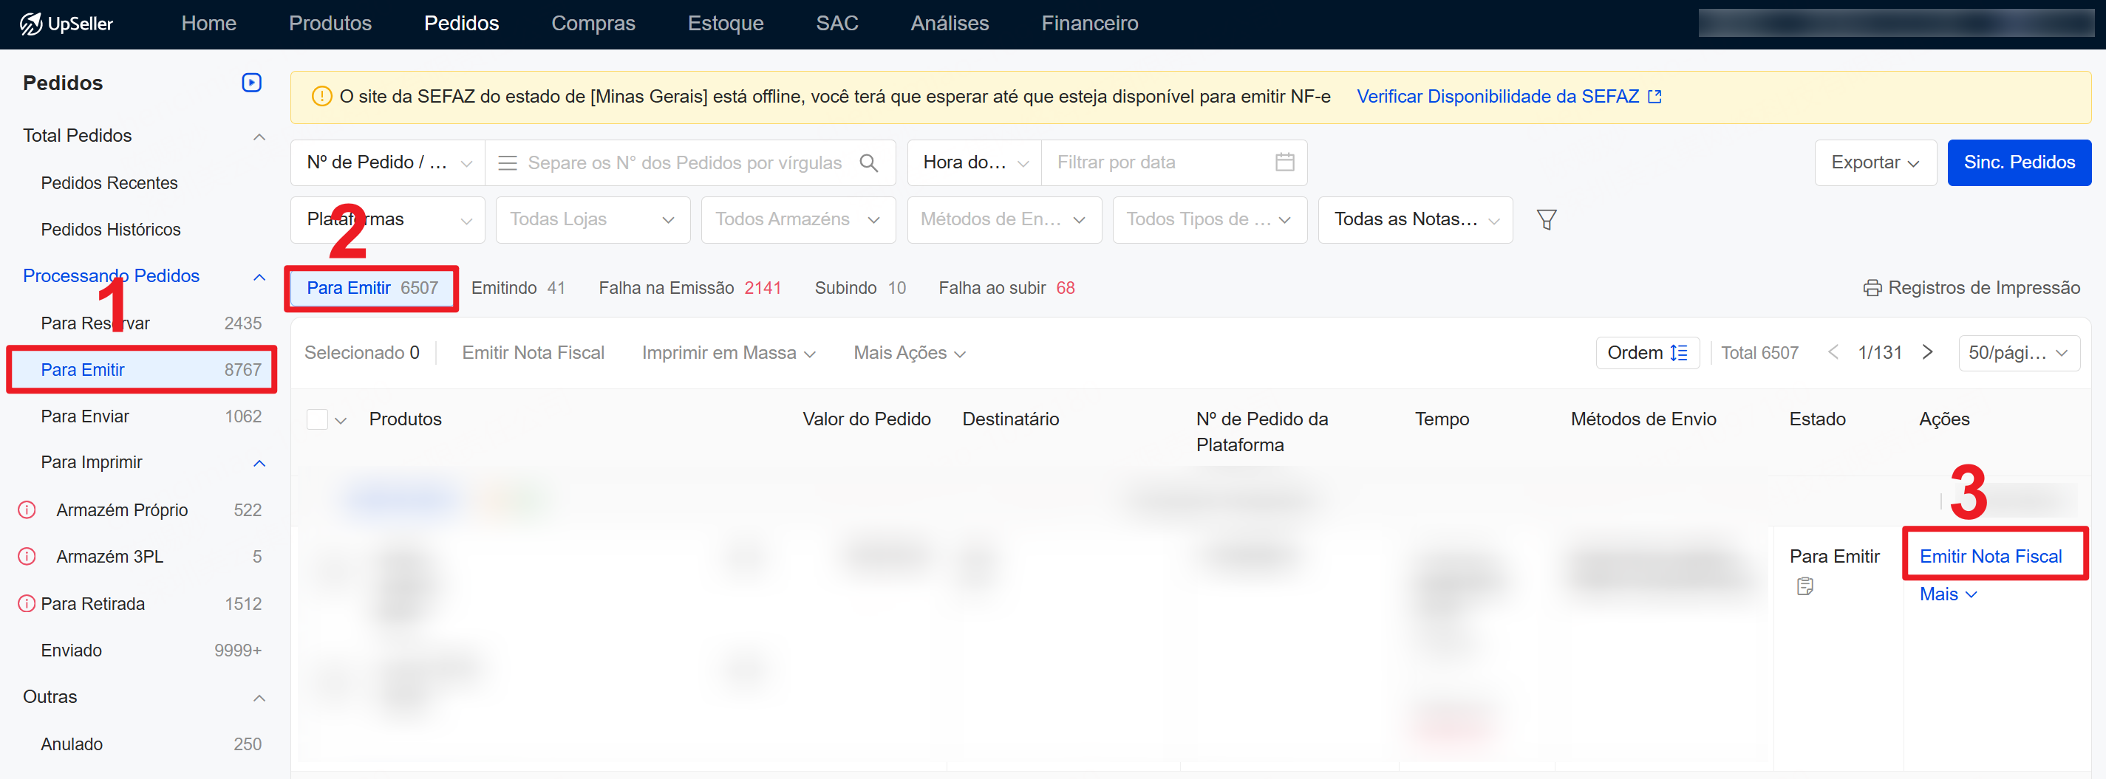
Task: Click the search magnifier icon in order field
Action: click(868, 163)
